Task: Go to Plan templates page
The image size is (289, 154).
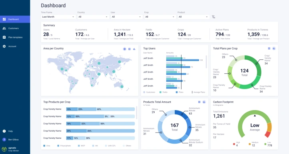Action: [15, 38]
